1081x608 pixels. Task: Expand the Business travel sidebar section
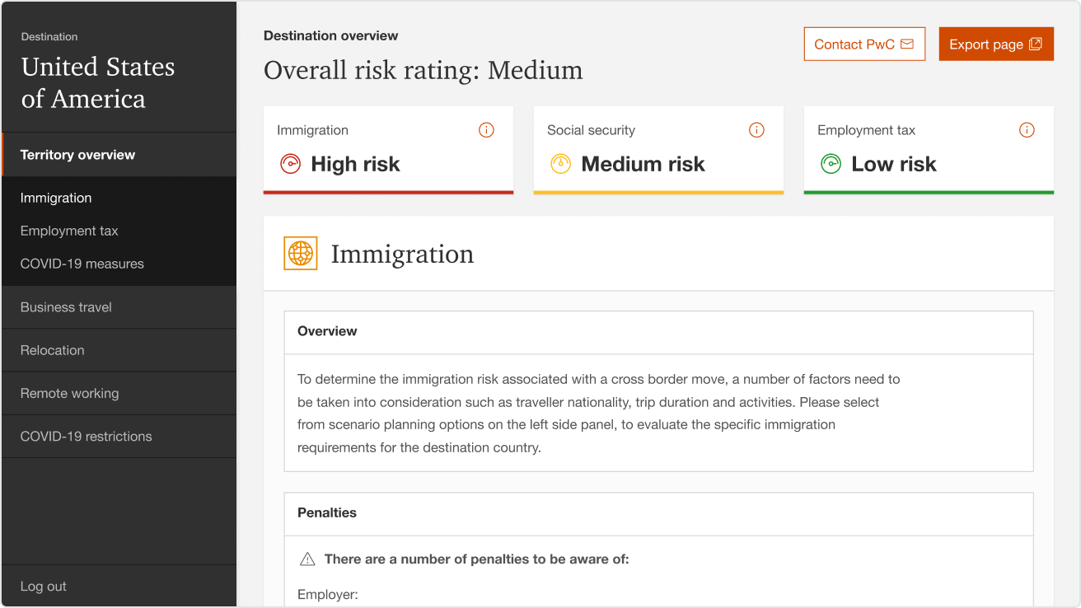click(x=66, y=307)
